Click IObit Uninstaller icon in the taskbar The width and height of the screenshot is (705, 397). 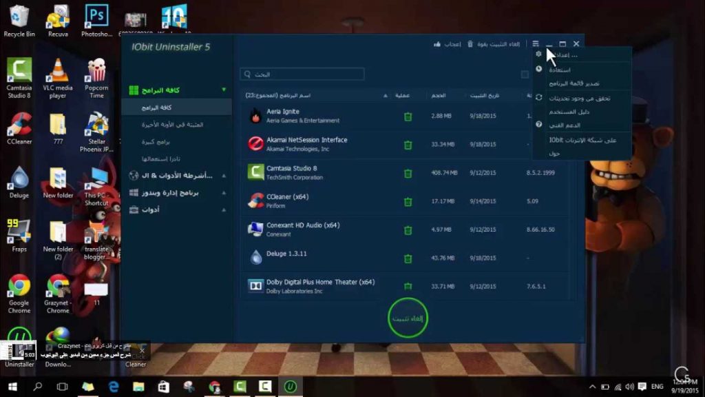click(290, 386)
